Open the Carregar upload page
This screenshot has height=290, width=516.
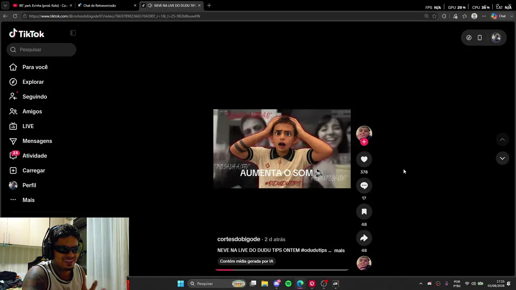click(27, 171)
